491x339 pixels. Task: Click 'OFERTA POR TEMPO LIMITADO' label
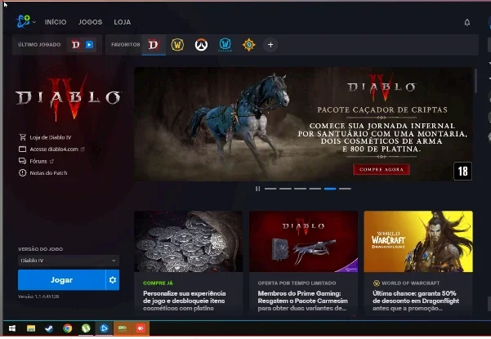(x=297, y=283)
